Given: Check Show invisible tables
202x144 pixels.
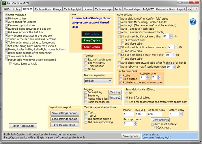Looking at the screenshot, I should click(x=6, y=56).
